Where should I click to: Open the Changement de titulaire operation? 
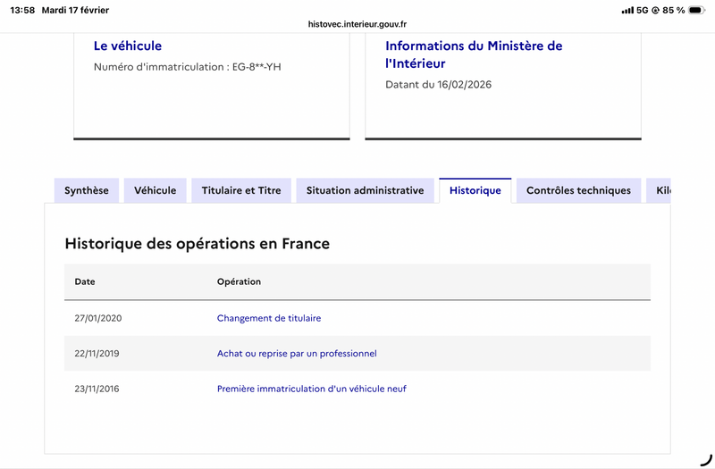pyautogui.click(x=269, y=318)
